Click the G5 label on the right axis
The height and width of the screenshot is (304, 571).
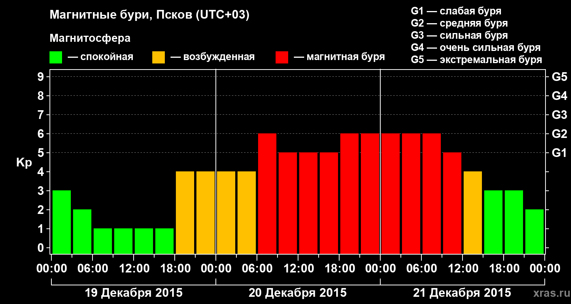coord(560,77)
